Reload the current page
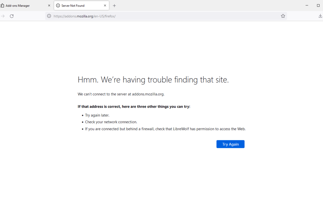323x202 pixels. pos(12,16)
